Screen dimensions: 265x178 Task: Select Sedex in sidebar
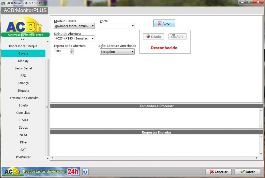23,127
